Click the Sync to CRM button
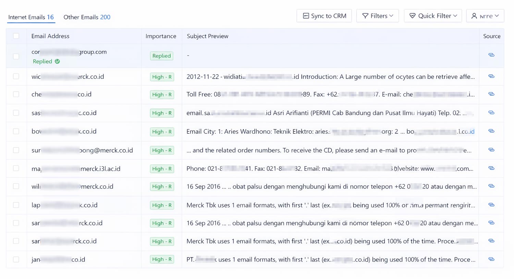Viewport: 514px width, 279px height. click(x=324, y=16)
